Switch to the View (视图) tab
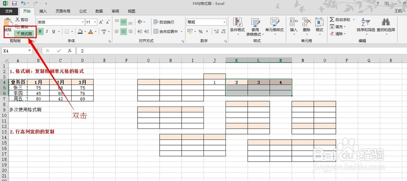407x181 pixels. [131, 11]
